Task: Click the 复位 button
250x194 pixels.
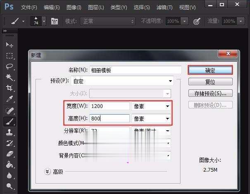Action: tap(210, 82)
